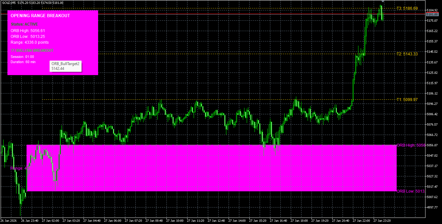Select the T3: 5186.69 target label
Image resolution: width=442 pixels, height=224 pixels.
(407, 8)
